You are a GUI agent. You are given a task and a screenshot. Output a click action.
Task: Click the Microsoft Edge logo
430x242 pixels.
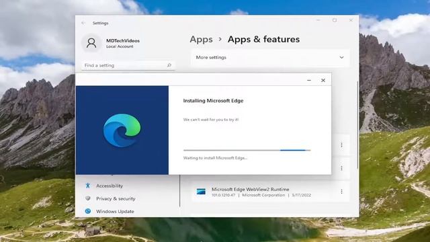pos(122,130)
